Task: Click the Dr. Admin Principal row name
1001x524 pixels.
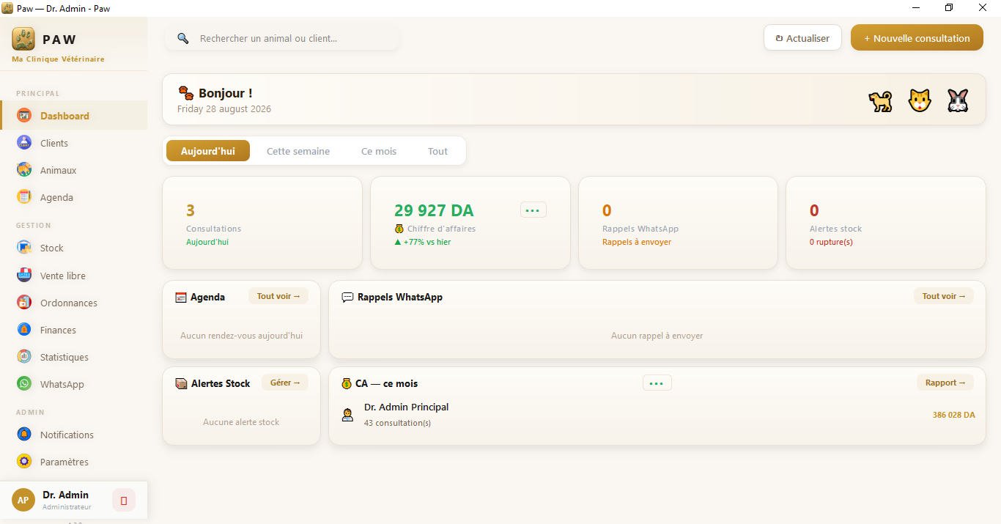Action: coord(406,407)
